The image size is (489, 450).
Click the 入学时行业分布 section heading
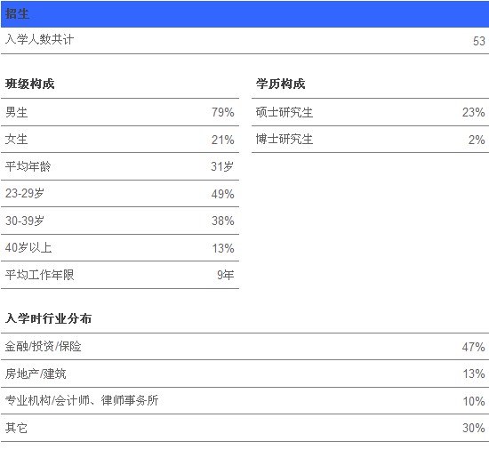coord(48,318)
